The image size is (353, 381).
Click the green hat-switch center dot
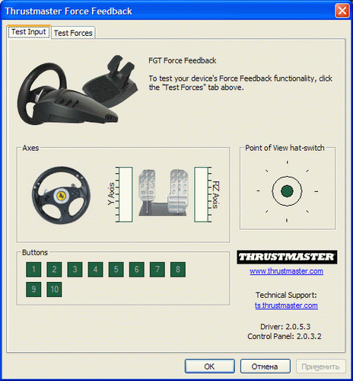click(287, 191)
